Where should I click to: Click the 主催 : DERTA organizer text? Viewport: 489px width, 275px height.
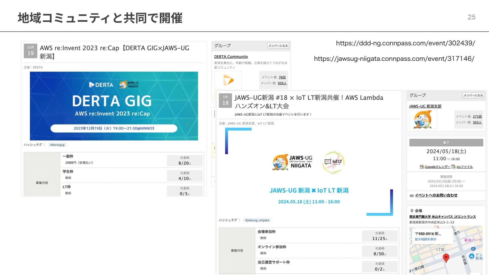pos(33,67)
